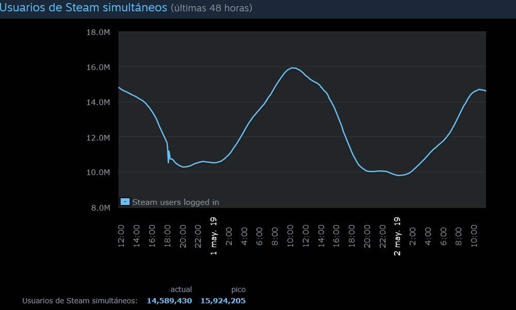The width and height of the screenshot is (516, 310).
Task: Click the 'Usuarios de Steam simultáneos' chart title
Action: (84, 7)
